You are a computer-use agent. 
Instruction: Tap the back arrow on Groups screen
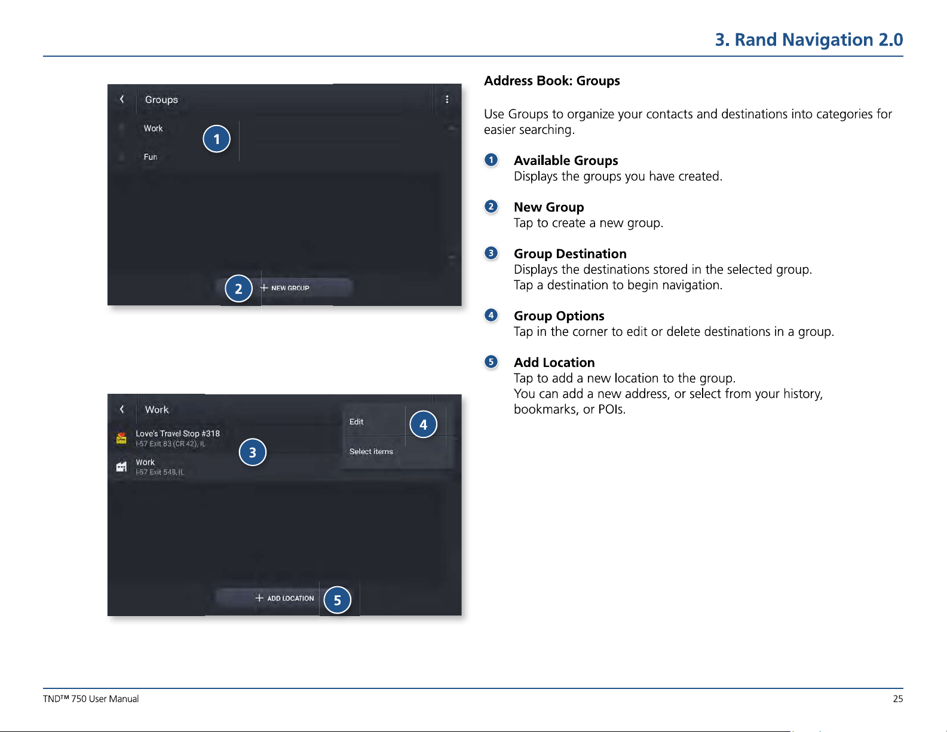pos(122,99)
